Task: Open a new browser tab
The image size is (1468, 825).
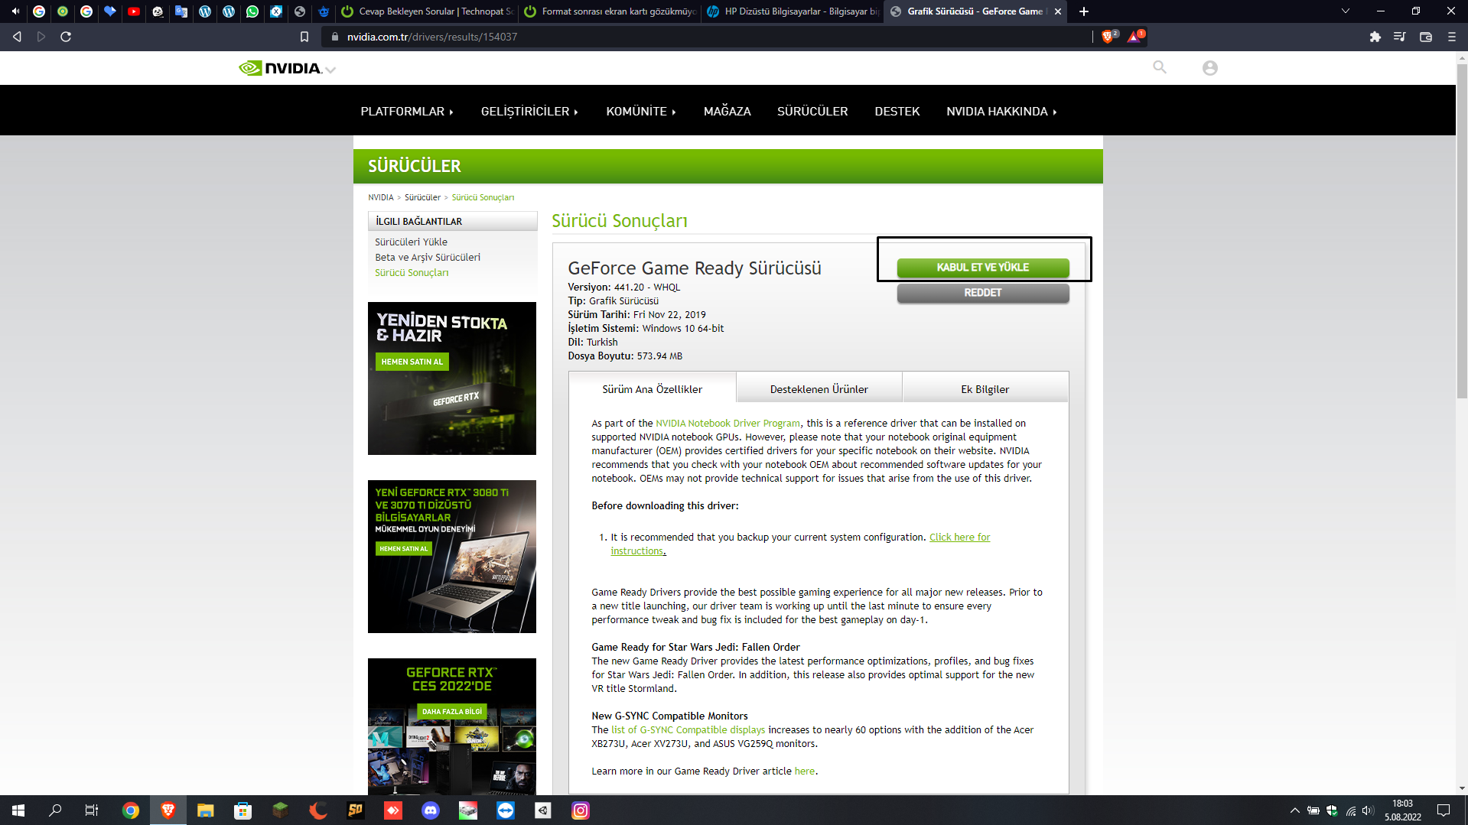Action: pos(1084,11)
